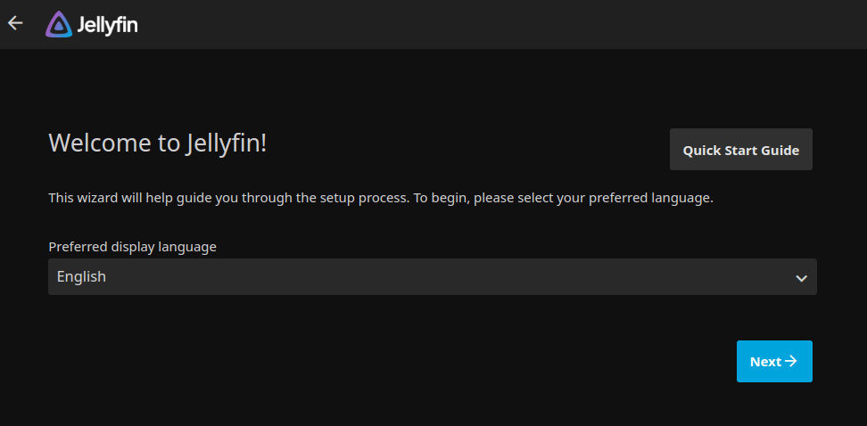Proceed with the blue Next button
Screen dimensions: 867x426
point(774,361)
